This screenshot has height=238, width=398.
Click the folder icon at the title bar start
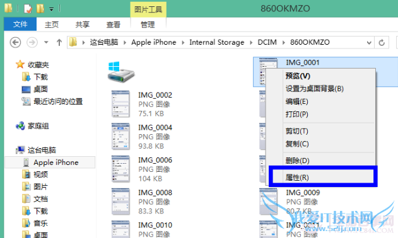(x=8, y=8)
